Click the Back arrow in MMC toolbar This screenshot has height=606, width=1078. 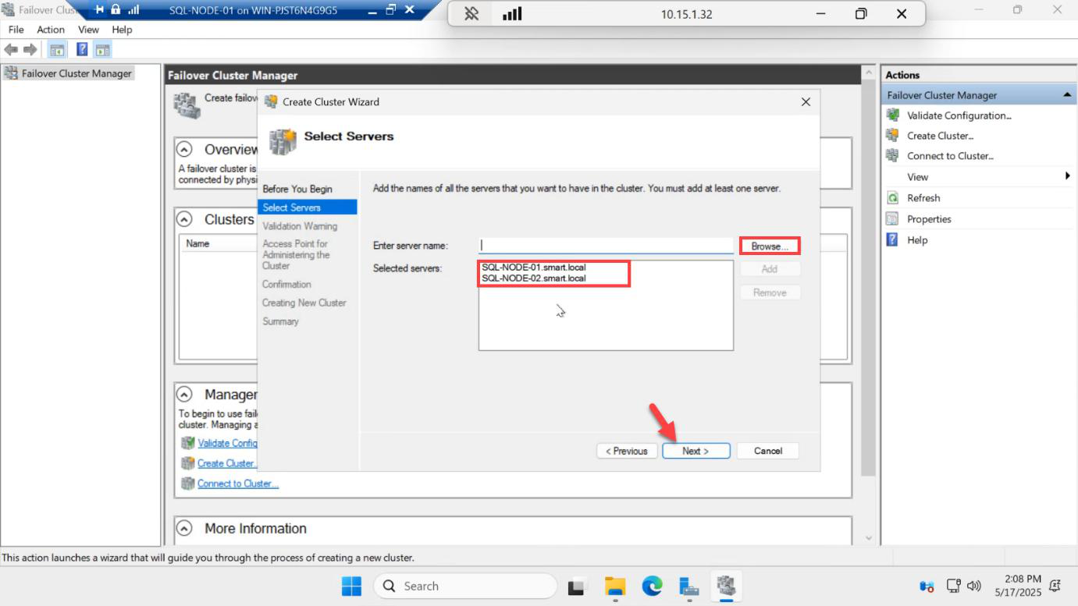click(x=11, y=50)
